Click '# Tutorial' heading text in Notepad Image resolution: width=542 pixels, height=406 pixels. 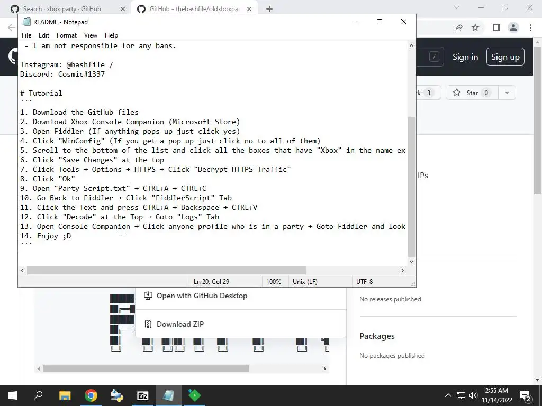click(x=41, y=93)
